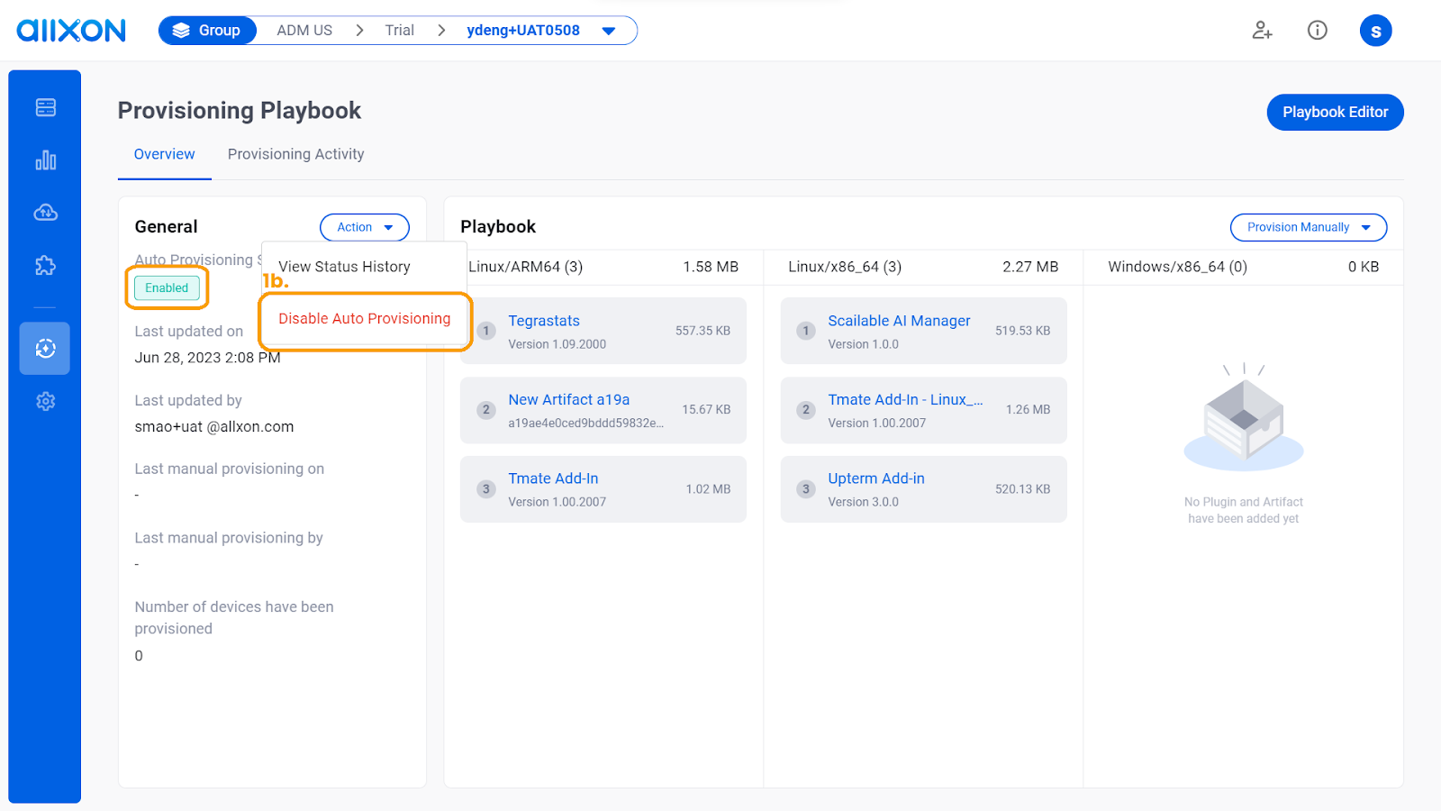Expand the ydeng+UAT0508 group dropdown
Image resolution: width=1441 pixels, height=811 pixels.
pyautogui.click(x=609, y=31)
